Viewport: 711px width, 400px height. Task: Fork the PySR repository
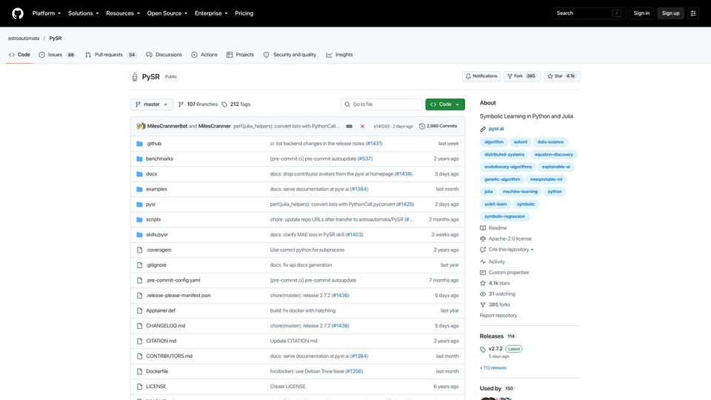(x=521, y=76)
